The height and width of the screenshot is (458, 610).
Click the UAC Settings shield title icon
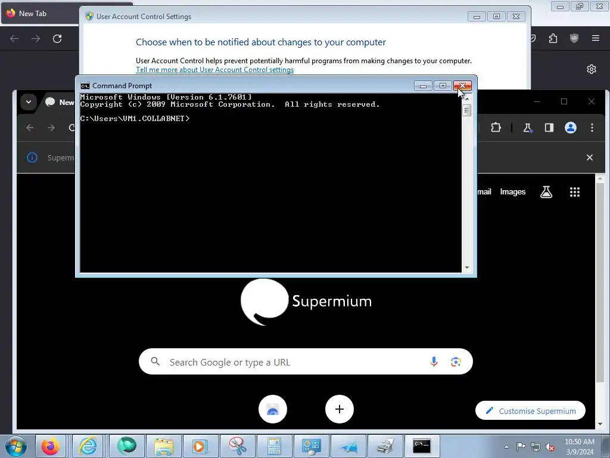click(89, 16)
